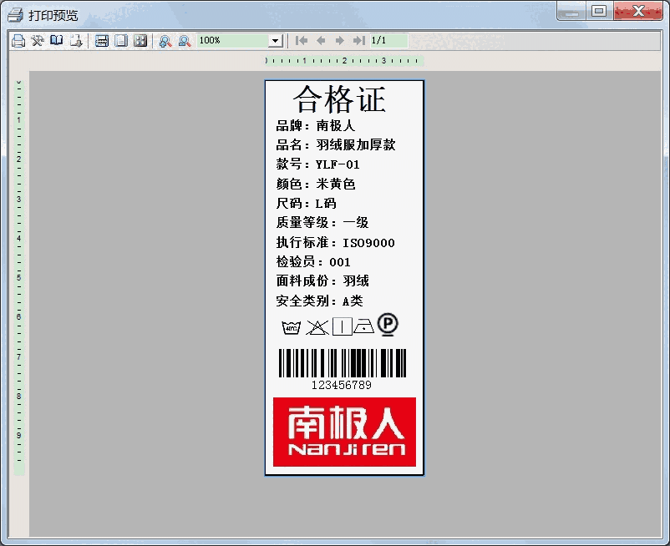The image size is (670, 546).
Task: Click the Print icon
Action: 18,40
